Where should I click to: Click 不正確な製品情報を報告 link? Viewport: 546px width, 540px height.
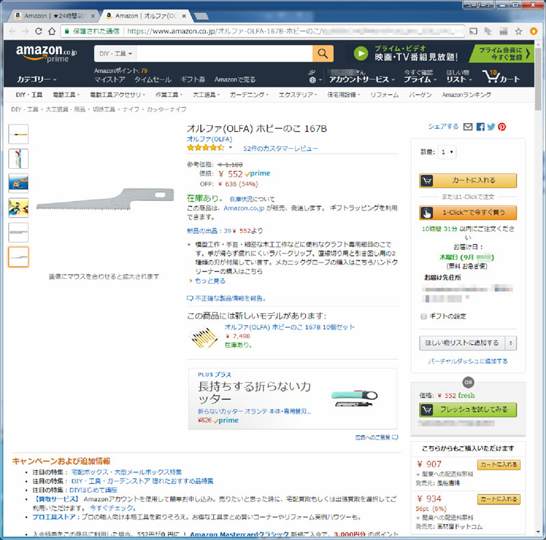tap(227, 298)
